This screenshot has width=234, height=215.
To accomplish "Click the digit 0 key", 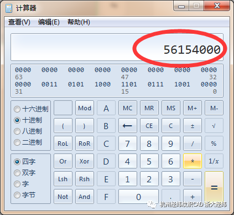I will click(138, 197).
